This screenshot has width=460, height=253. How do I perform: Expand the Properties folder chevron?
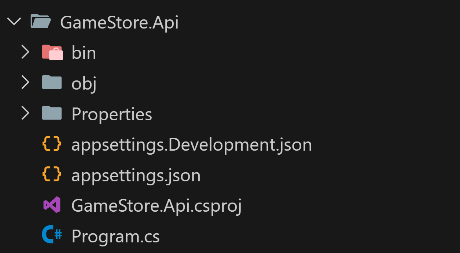[25, 113]
